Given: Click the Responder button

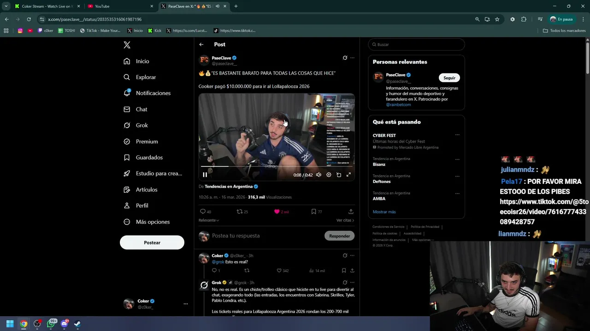Looking at the screenshot, I should click(340, 236).
